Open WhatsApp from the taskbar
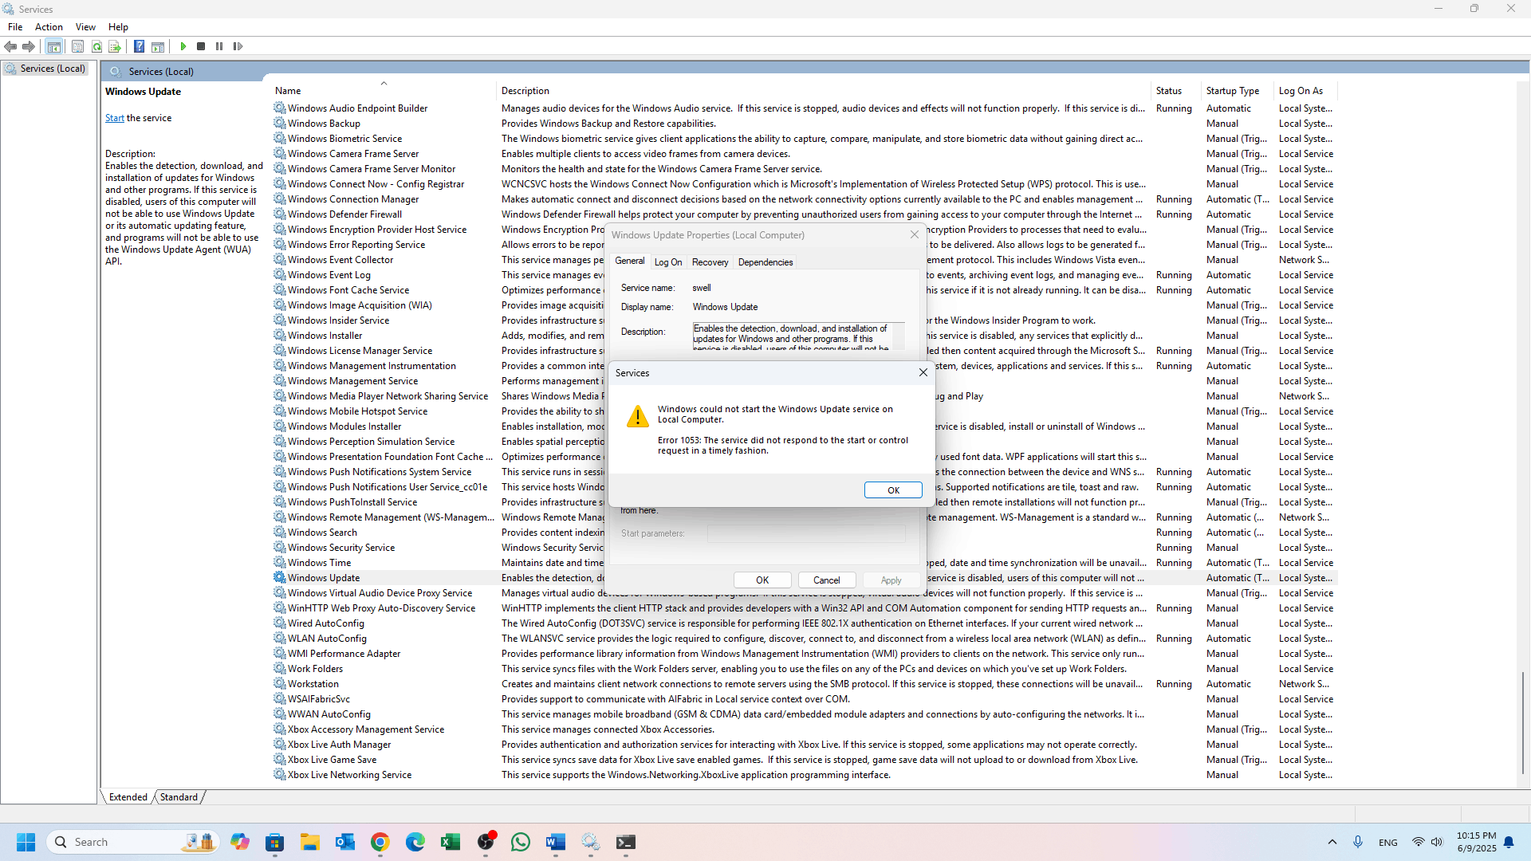1531x861 pixels. click(x=521, y=843)
